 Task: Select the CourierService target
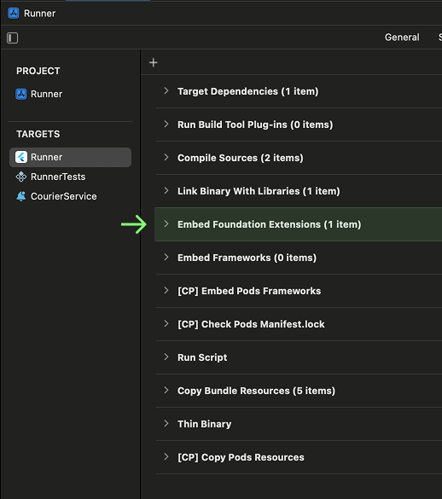click(56, 196)
